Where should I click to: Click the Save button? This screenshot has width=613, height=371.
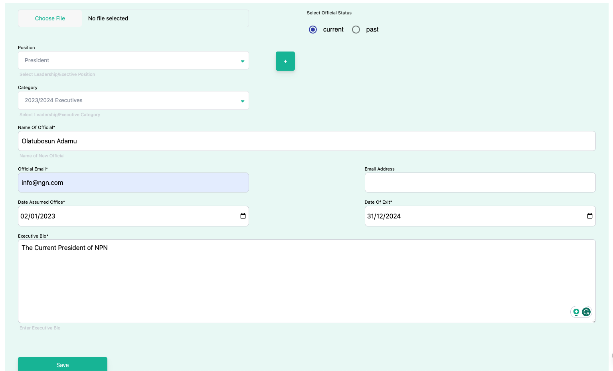63,364
